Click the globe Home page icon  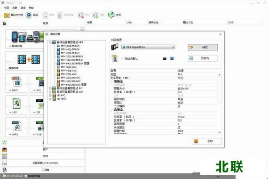[x=111, y=15]
